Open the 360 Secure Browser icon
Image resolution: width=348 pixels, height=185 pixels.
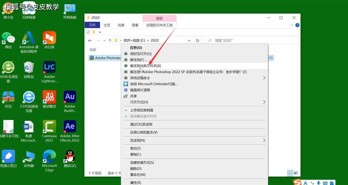point(8,72)
